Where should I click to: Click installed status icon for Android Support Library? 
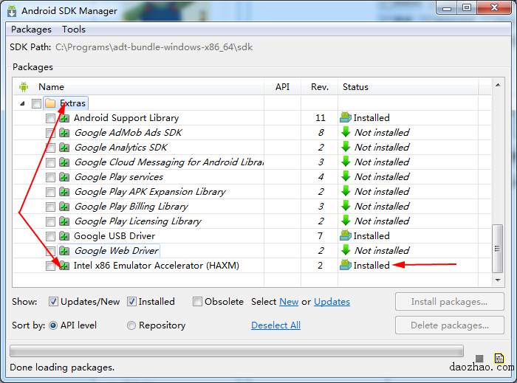click(346, 117)
